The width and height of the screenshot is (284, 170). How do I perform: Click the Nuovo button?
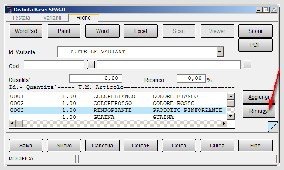(64, 145)
